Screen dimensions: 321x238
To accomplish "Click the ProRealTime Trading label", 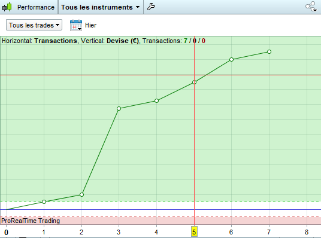I will point(31,221).
